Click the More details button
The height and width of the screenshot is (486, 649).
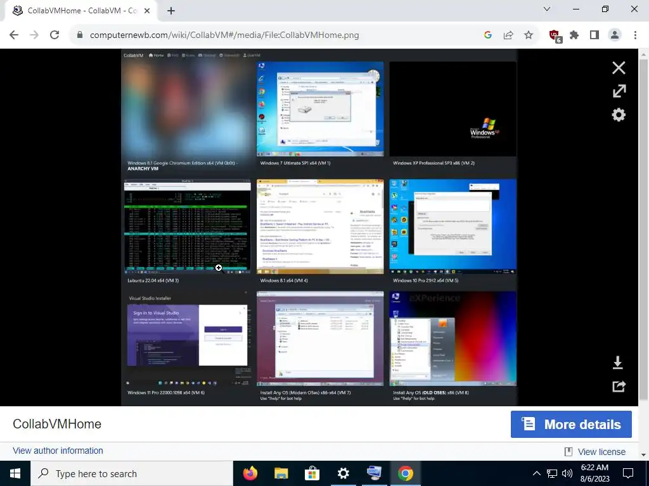571,424
